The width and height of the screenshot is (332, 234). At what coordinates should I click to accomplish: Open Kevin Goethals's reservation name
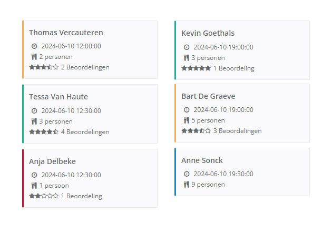[208, 33]
